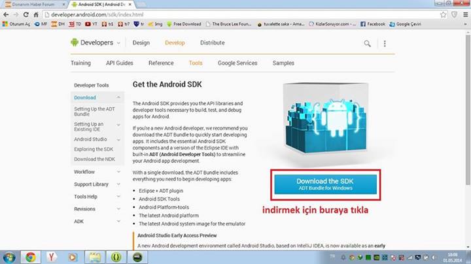The image size is (471, 264).
Task: Open the Workflow sidebar link
Action: [x=84, y=172]
